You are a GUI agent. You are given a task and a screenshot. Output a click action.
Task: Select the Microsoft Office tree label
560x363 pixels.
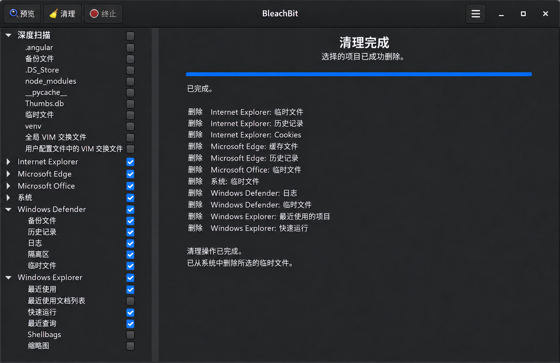[x=46, y=186]
